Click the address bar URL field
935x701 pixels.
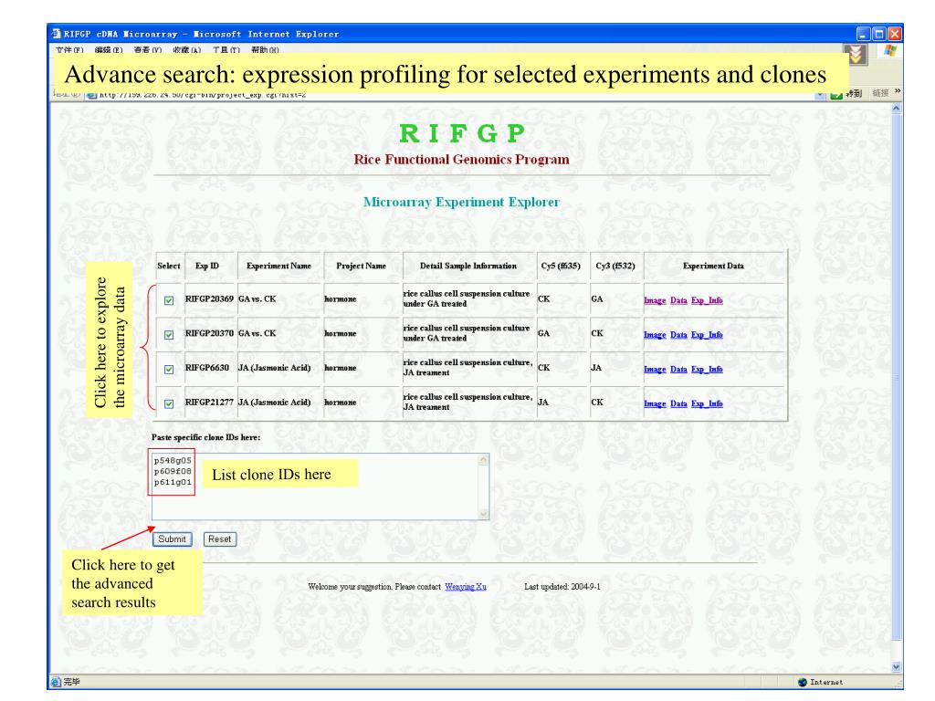[x=453, y=95]
